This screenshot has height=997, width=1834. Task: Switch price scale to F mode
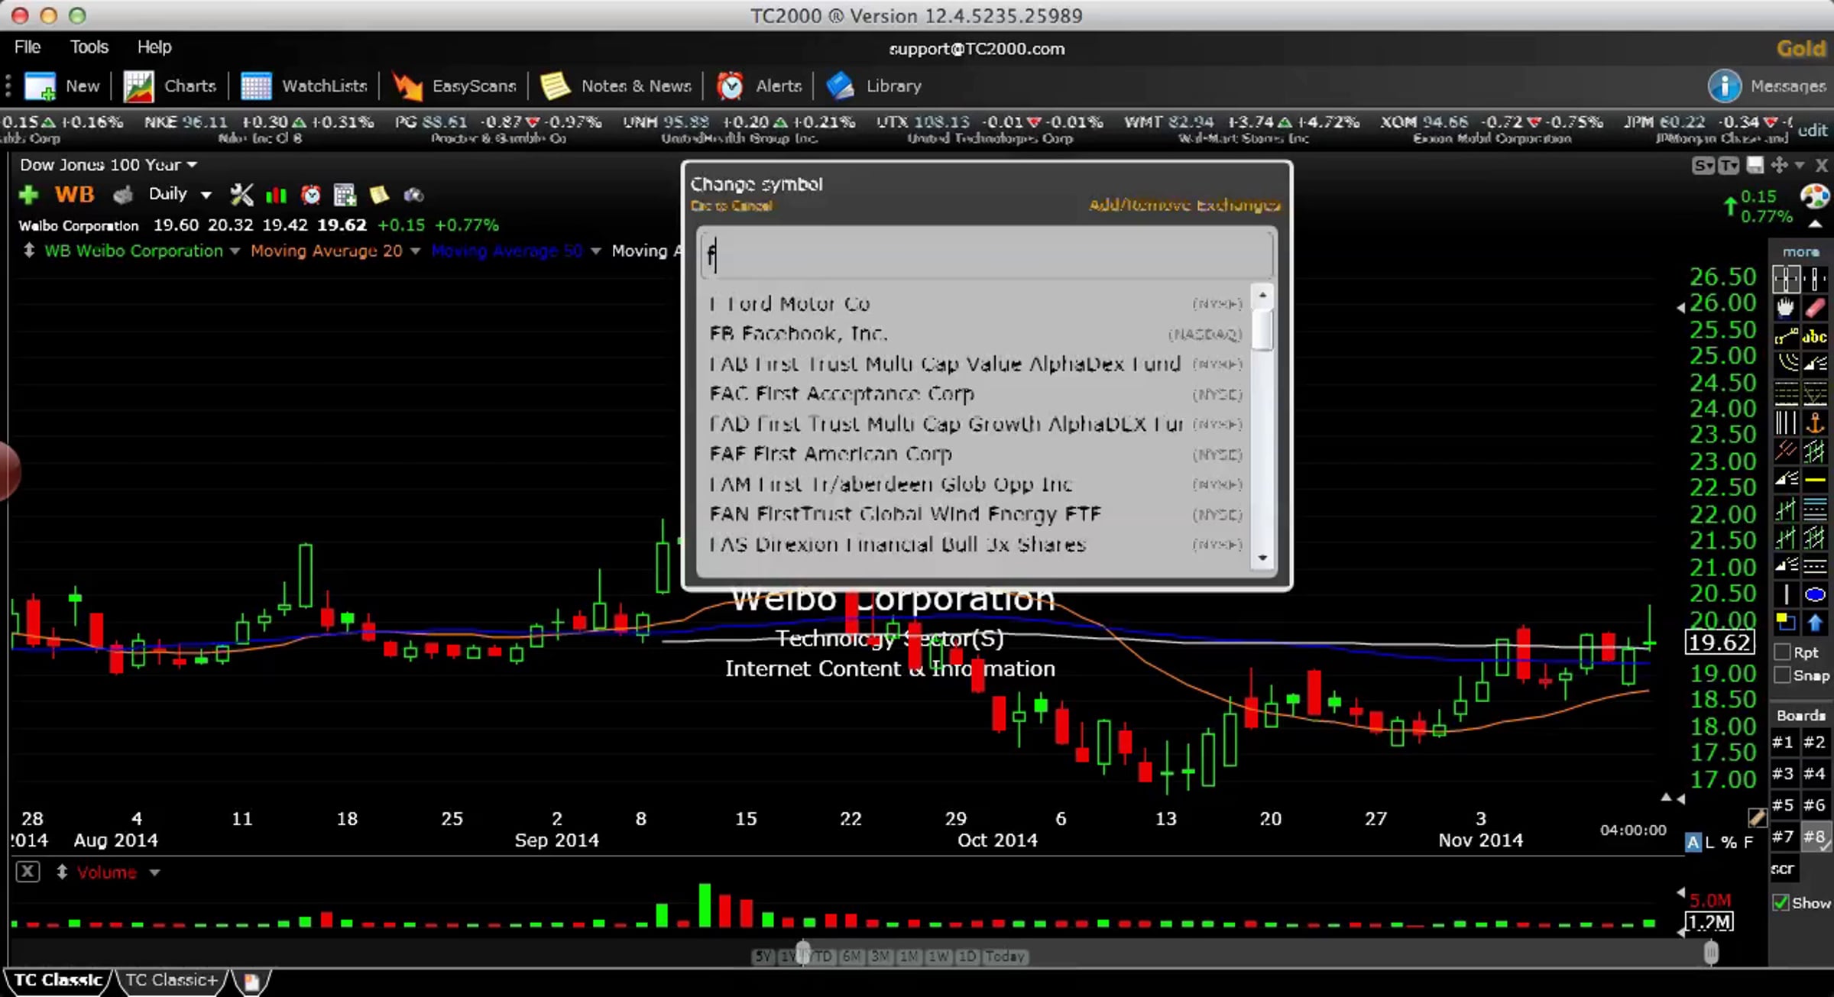click(1748, 842)
